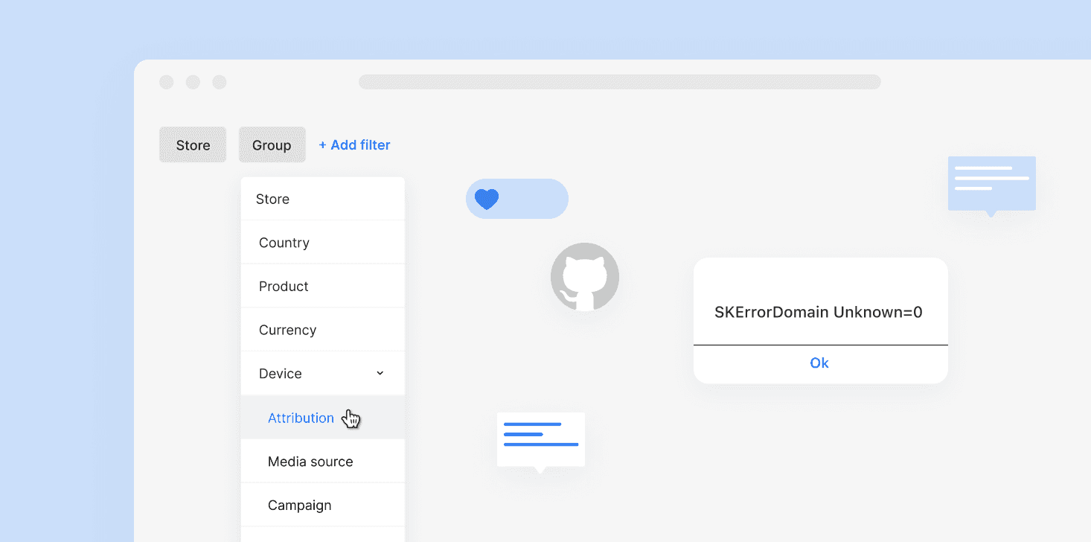Click the browser address bar

619,82
